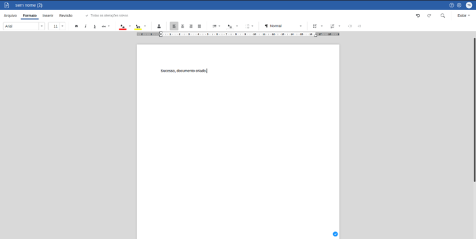Viewport: 476px width, 239px height.
Task: Open the Normal paragraph style dropdown
Action: click(283, 27)
